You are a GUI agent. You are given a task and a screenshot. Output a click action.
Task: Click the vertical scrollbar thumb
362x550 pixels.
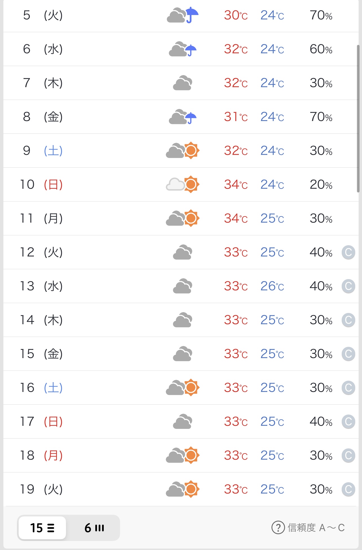pos(358,119)
